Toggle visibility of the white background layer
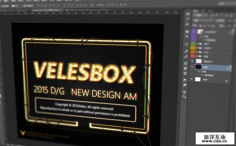This screenshot has height=146, width=236. click(192, 79)
